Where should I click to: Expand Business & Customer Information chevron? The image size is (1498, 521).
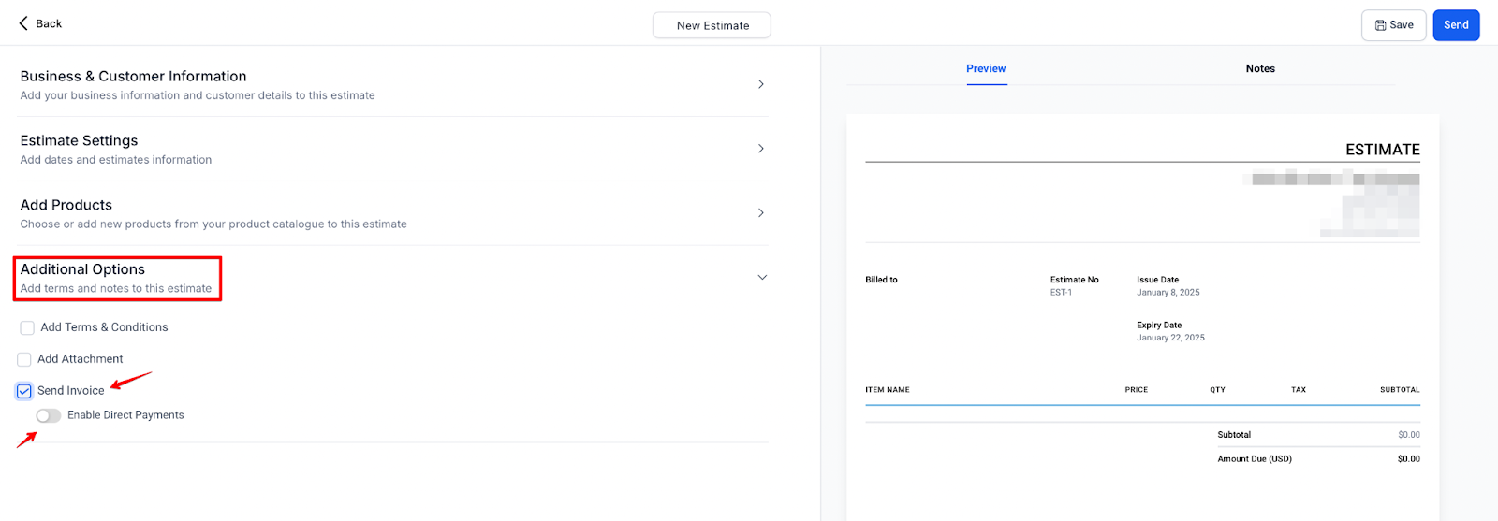(760, 84)
